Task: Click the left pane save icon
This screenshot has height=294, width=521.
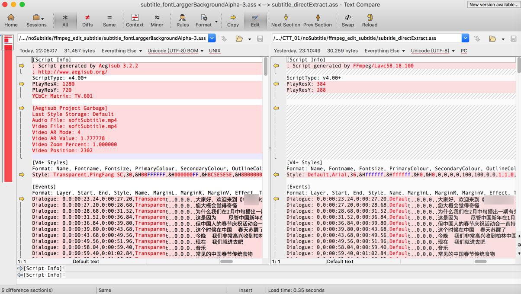Action: 260,38
